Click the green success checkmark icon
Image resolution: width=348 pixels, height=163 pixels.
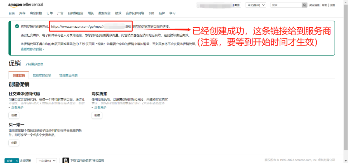[17, 26]
